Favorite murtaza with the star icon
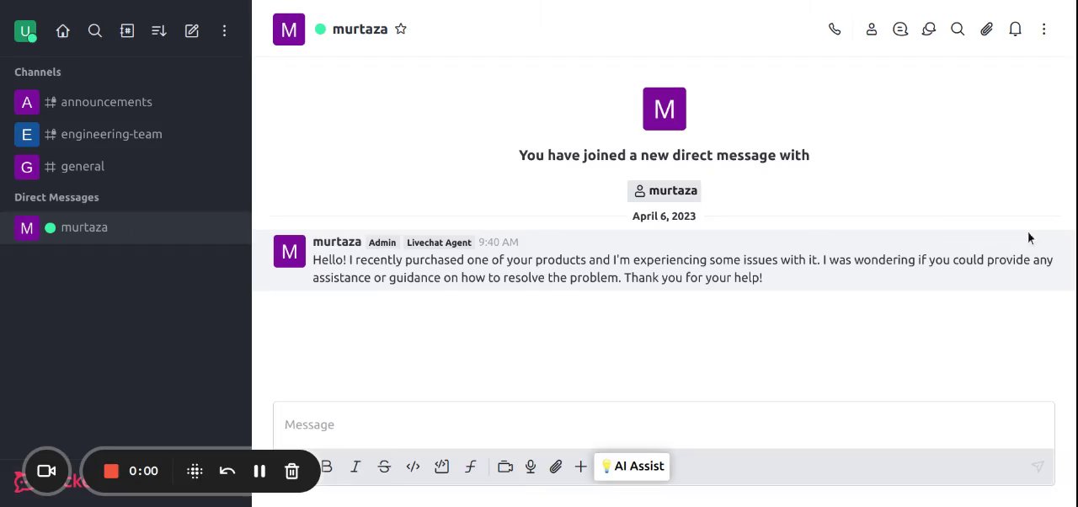 401,29
